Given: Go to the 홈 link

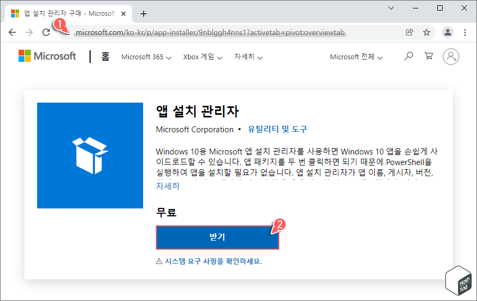Looking at the screenshot, I should pos(105,57).
